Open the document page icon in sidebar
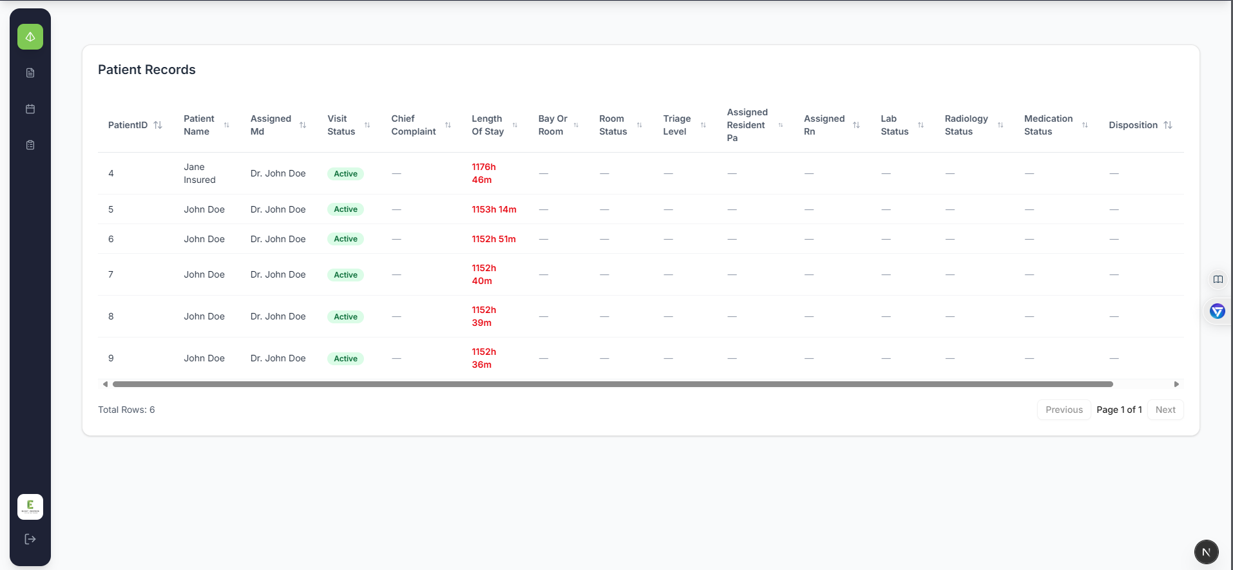This screenshot has height=570, width=1233. 30,73
